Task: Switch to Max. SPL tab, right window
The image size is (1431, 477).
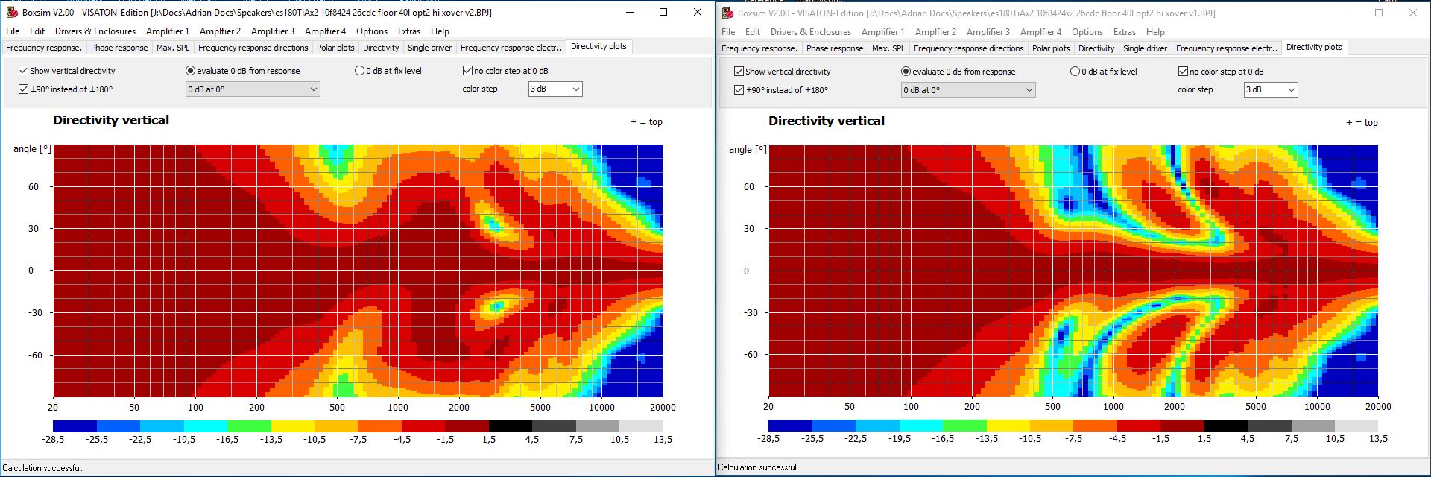Action: tap(888, 48)
